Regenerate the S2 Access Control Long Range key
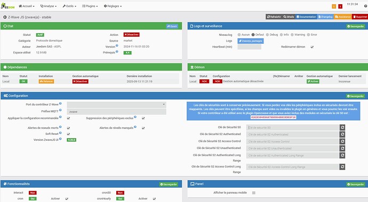The width and height of the screenshot is (368, 202). click(x=342, y=167)
